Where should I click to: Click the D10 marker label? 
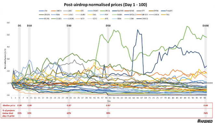point(29,26)
